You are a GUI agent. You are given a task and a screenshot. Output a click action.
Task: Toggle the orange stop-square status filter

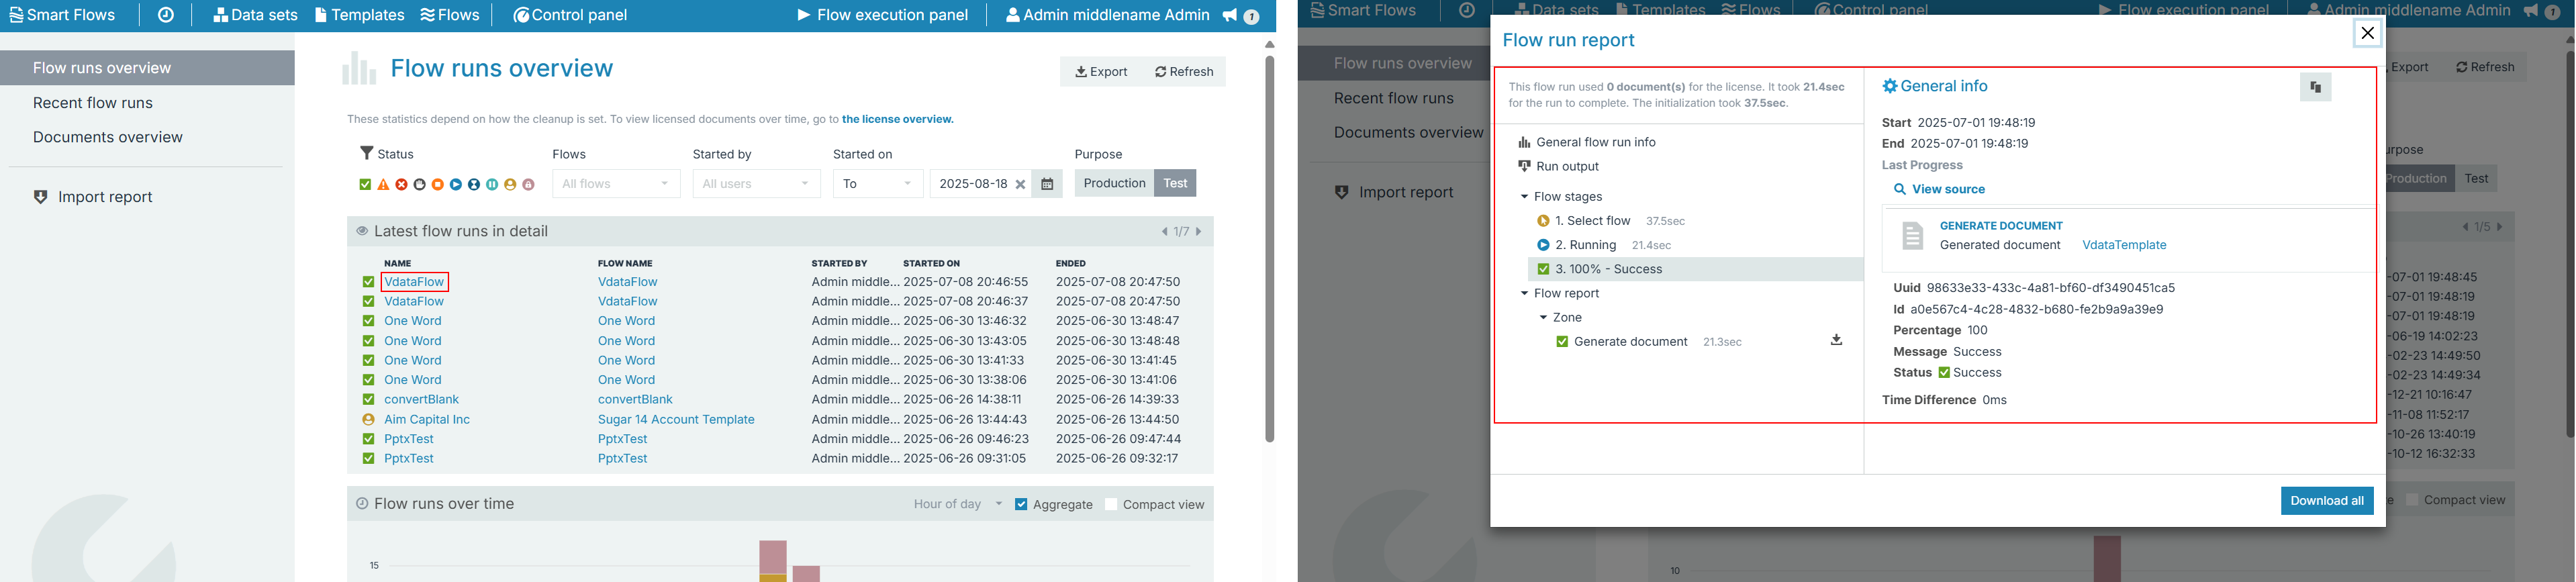pos(438,184)
